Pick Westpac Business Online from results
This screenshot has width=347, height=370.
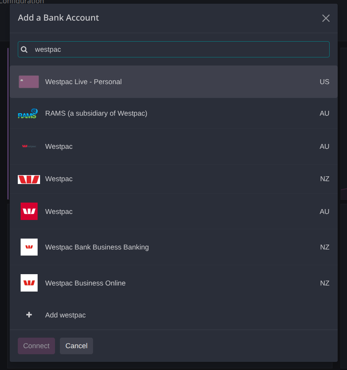coord(173,283)
